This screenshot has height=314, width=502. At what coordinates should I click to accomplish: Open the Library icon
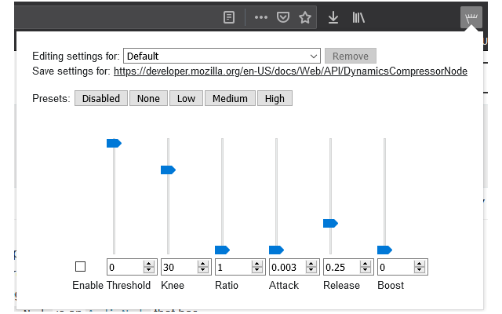click(x=358, y=17)
